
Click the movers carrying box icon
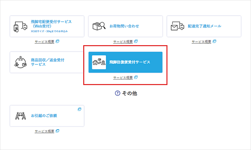(x=20, y=116)
